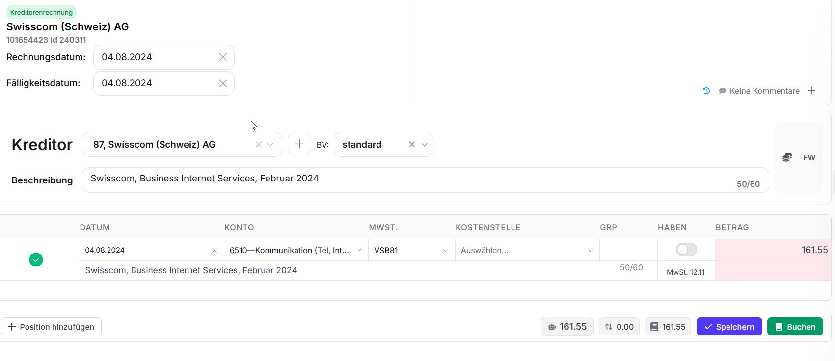Clear the BV standard selection
835x361 pixels.
412,145
